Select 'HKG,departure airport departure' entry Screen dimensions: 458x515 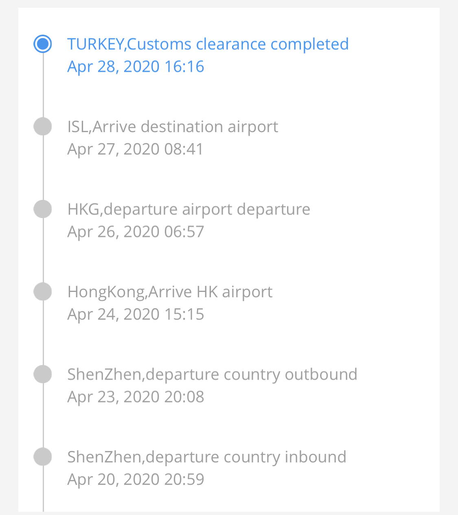click(189, 210)
